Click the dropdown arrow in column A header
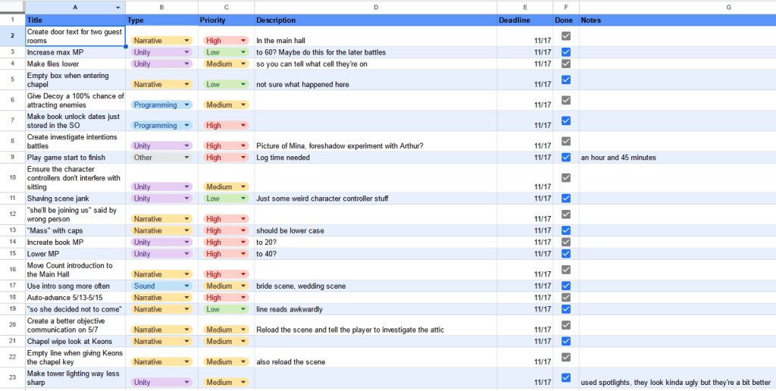776x391 pixels. click(117, 7)
